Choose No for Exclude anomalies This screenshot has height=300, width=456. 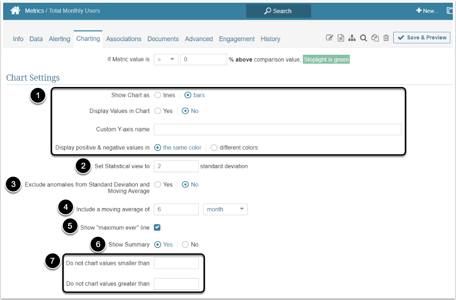(x=185, y=184)
